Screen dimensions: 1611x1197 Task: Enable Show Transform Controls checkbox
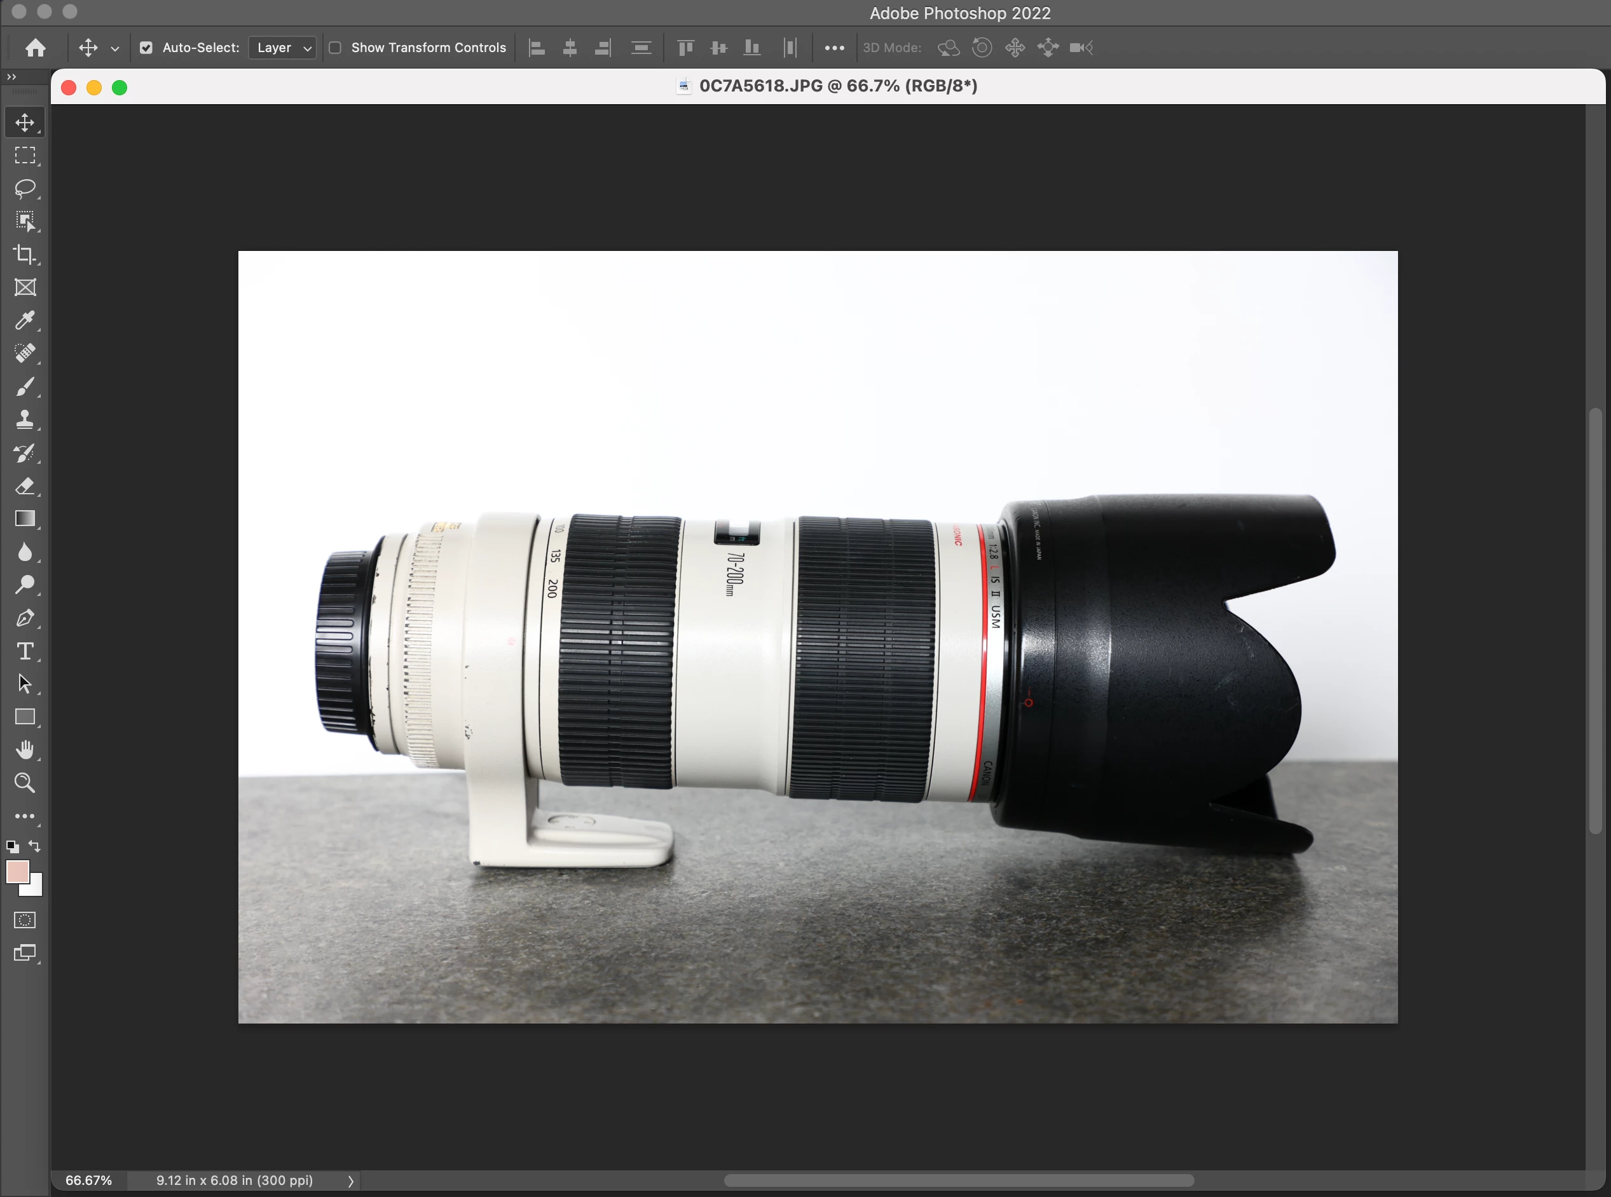pos(335,48)
